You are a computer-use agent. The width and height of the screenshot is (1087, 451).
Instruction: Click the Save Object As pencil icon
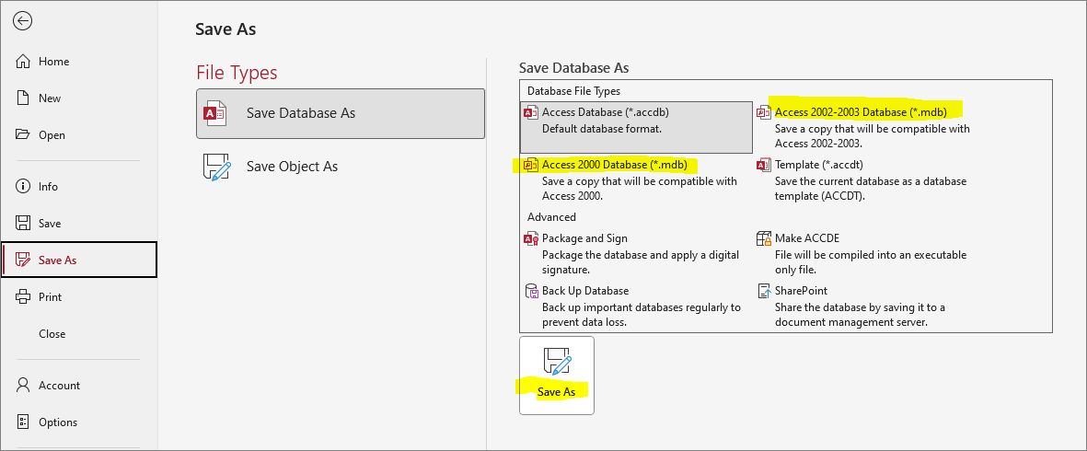[216, 167]
